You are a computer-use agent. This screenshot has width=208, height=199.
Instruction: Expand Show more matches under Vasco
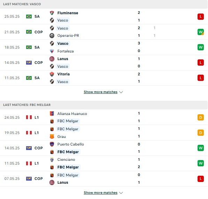point(101,92)
